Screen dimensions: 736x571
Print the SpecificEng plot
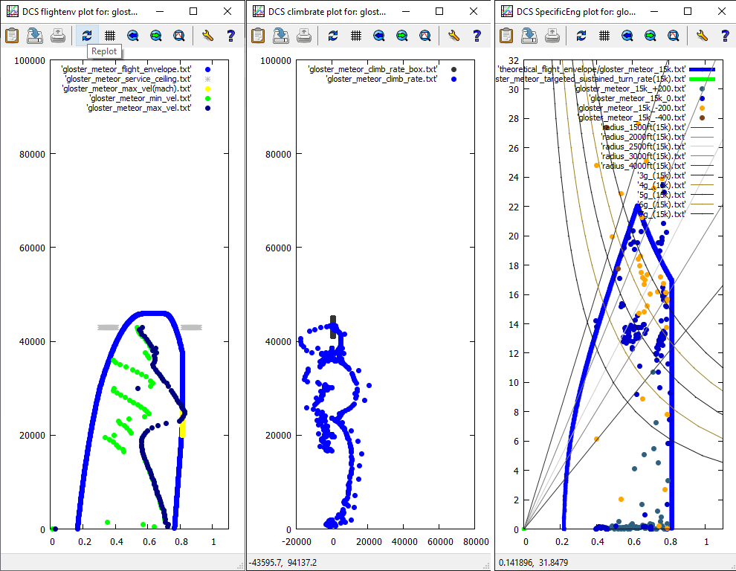pos(552,35)
